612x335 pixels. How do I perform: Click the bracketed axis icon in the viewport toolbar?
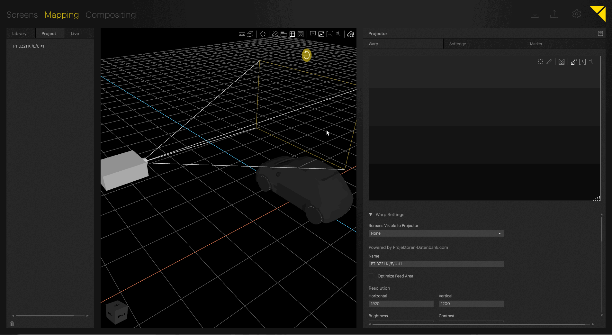coord(330,34)
